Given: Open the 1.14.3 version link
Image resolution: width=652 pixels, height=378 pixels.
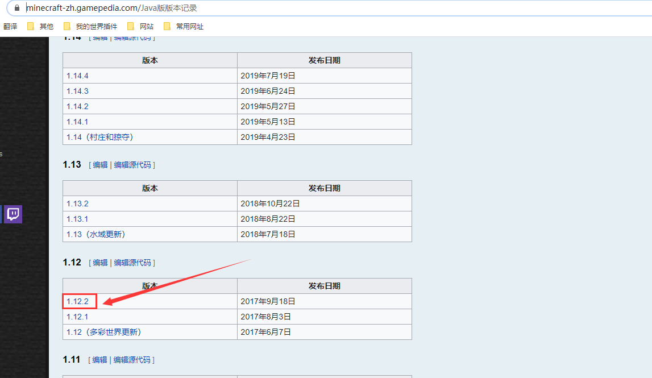Looking at the screenshot, I should pos(77,91).
